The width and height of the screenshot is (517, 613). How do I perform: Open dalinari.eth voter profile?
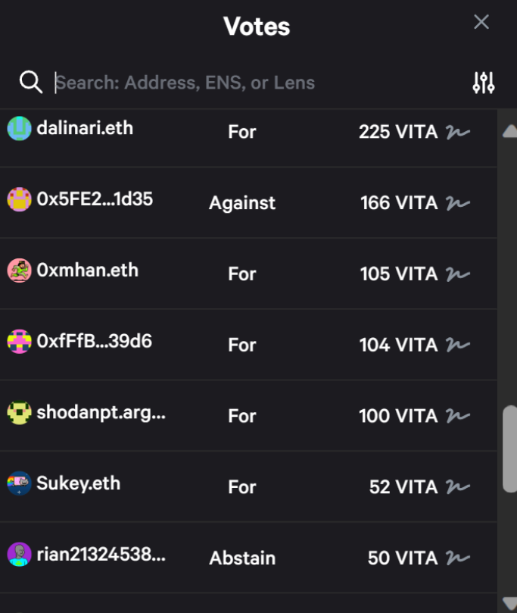[x=85, y=128]
